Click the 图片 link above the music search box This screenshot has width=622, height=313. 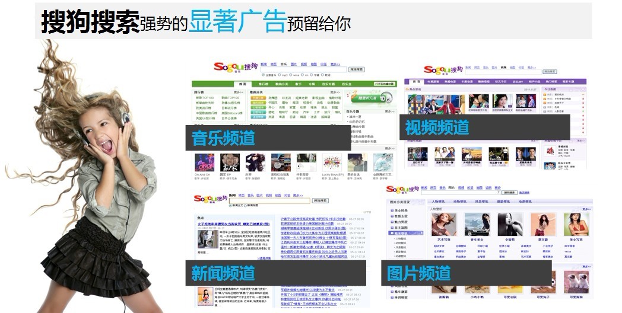(294, 64)
